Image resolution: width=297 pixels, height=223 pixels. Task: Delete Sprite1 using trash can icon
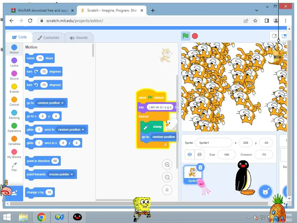click(200, 167)
